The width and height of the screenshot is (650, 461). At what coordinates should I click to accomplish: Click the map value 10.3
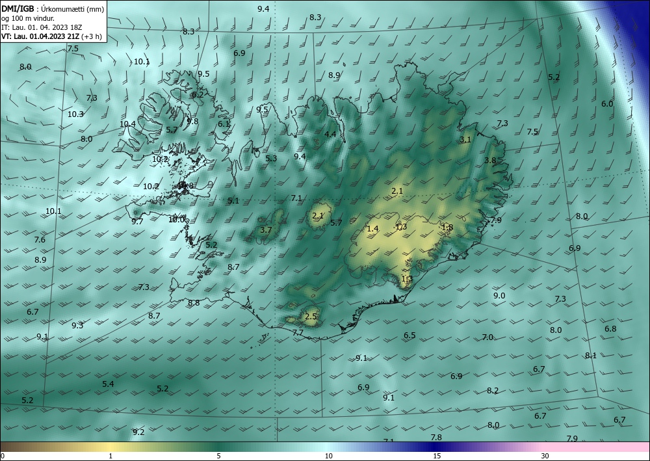[x=75, y=114]
